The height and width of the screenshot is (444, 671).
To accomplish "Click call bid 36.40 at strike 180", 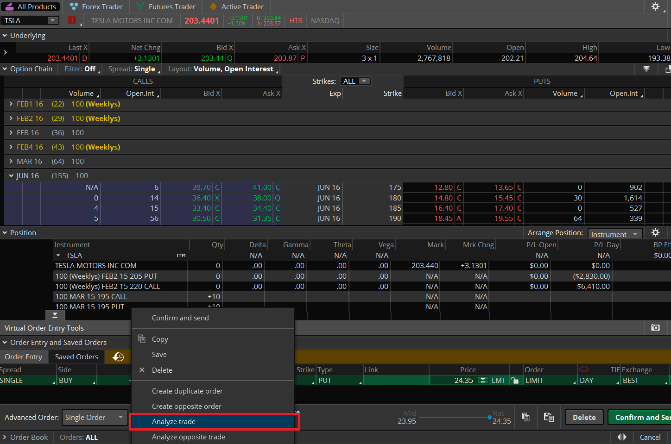I will click(x=202, y=198).
